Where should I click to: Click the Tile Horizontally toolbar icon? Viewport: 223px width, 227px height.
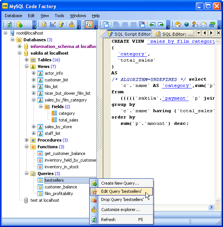pyautogui.click(x=125, y=25)
